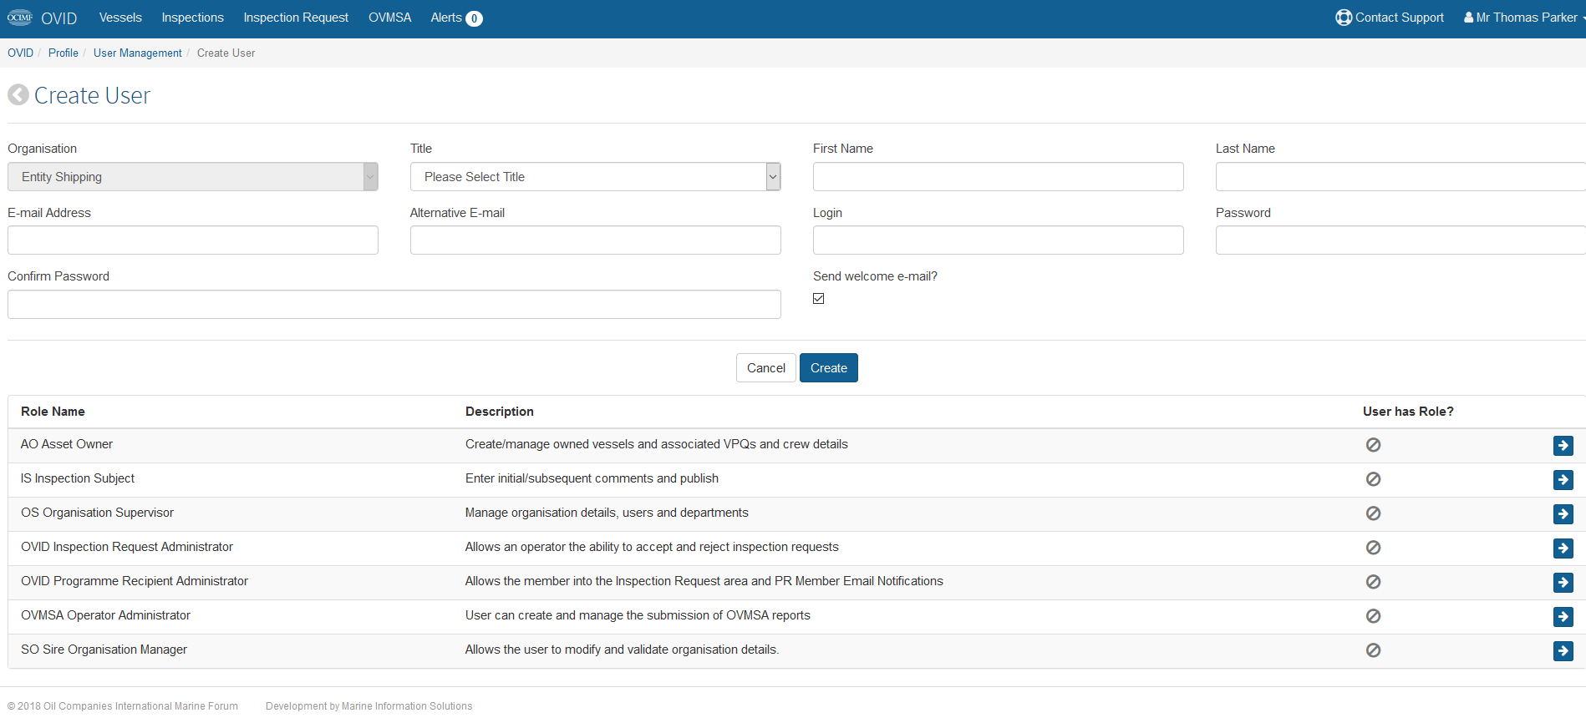
Task: Open the Inspections menu
Action: [x=193, y=18]
